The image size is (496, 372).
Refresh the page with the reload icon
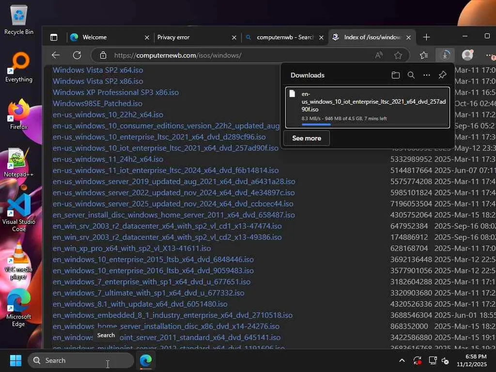pyautogui.click(x=77, y=55)
